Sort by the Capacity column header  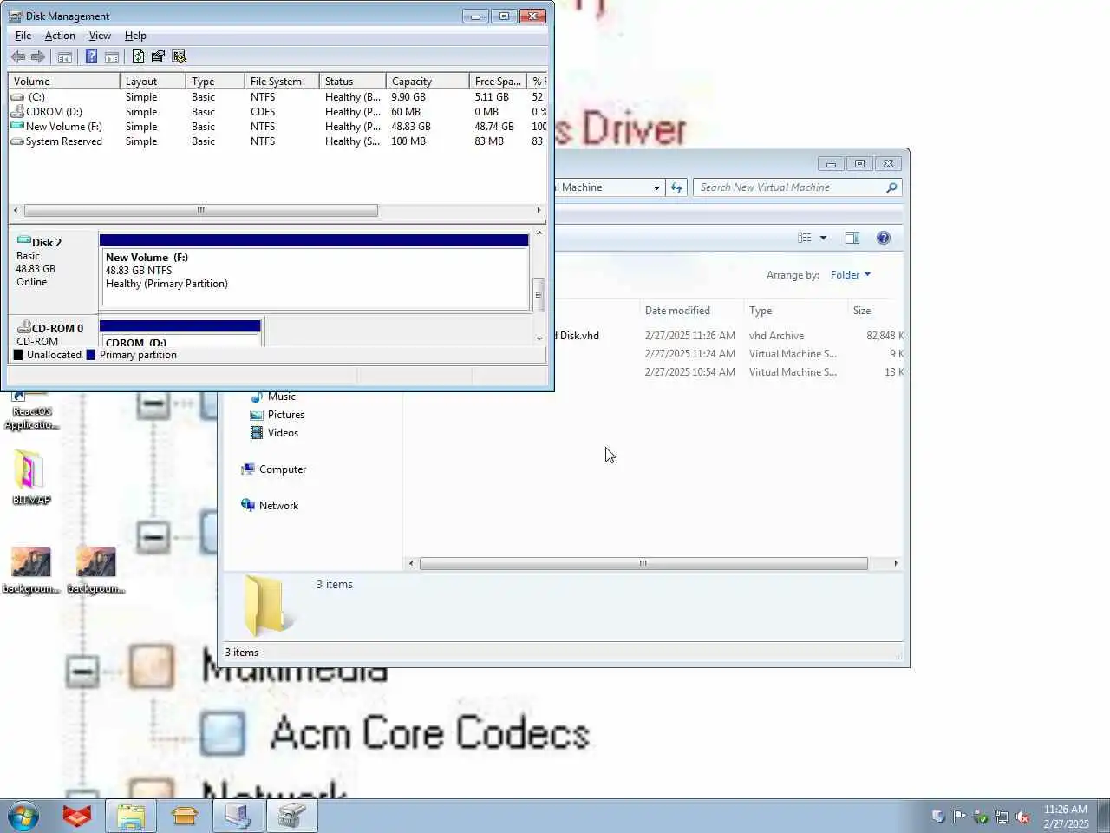tap(428, 82)
